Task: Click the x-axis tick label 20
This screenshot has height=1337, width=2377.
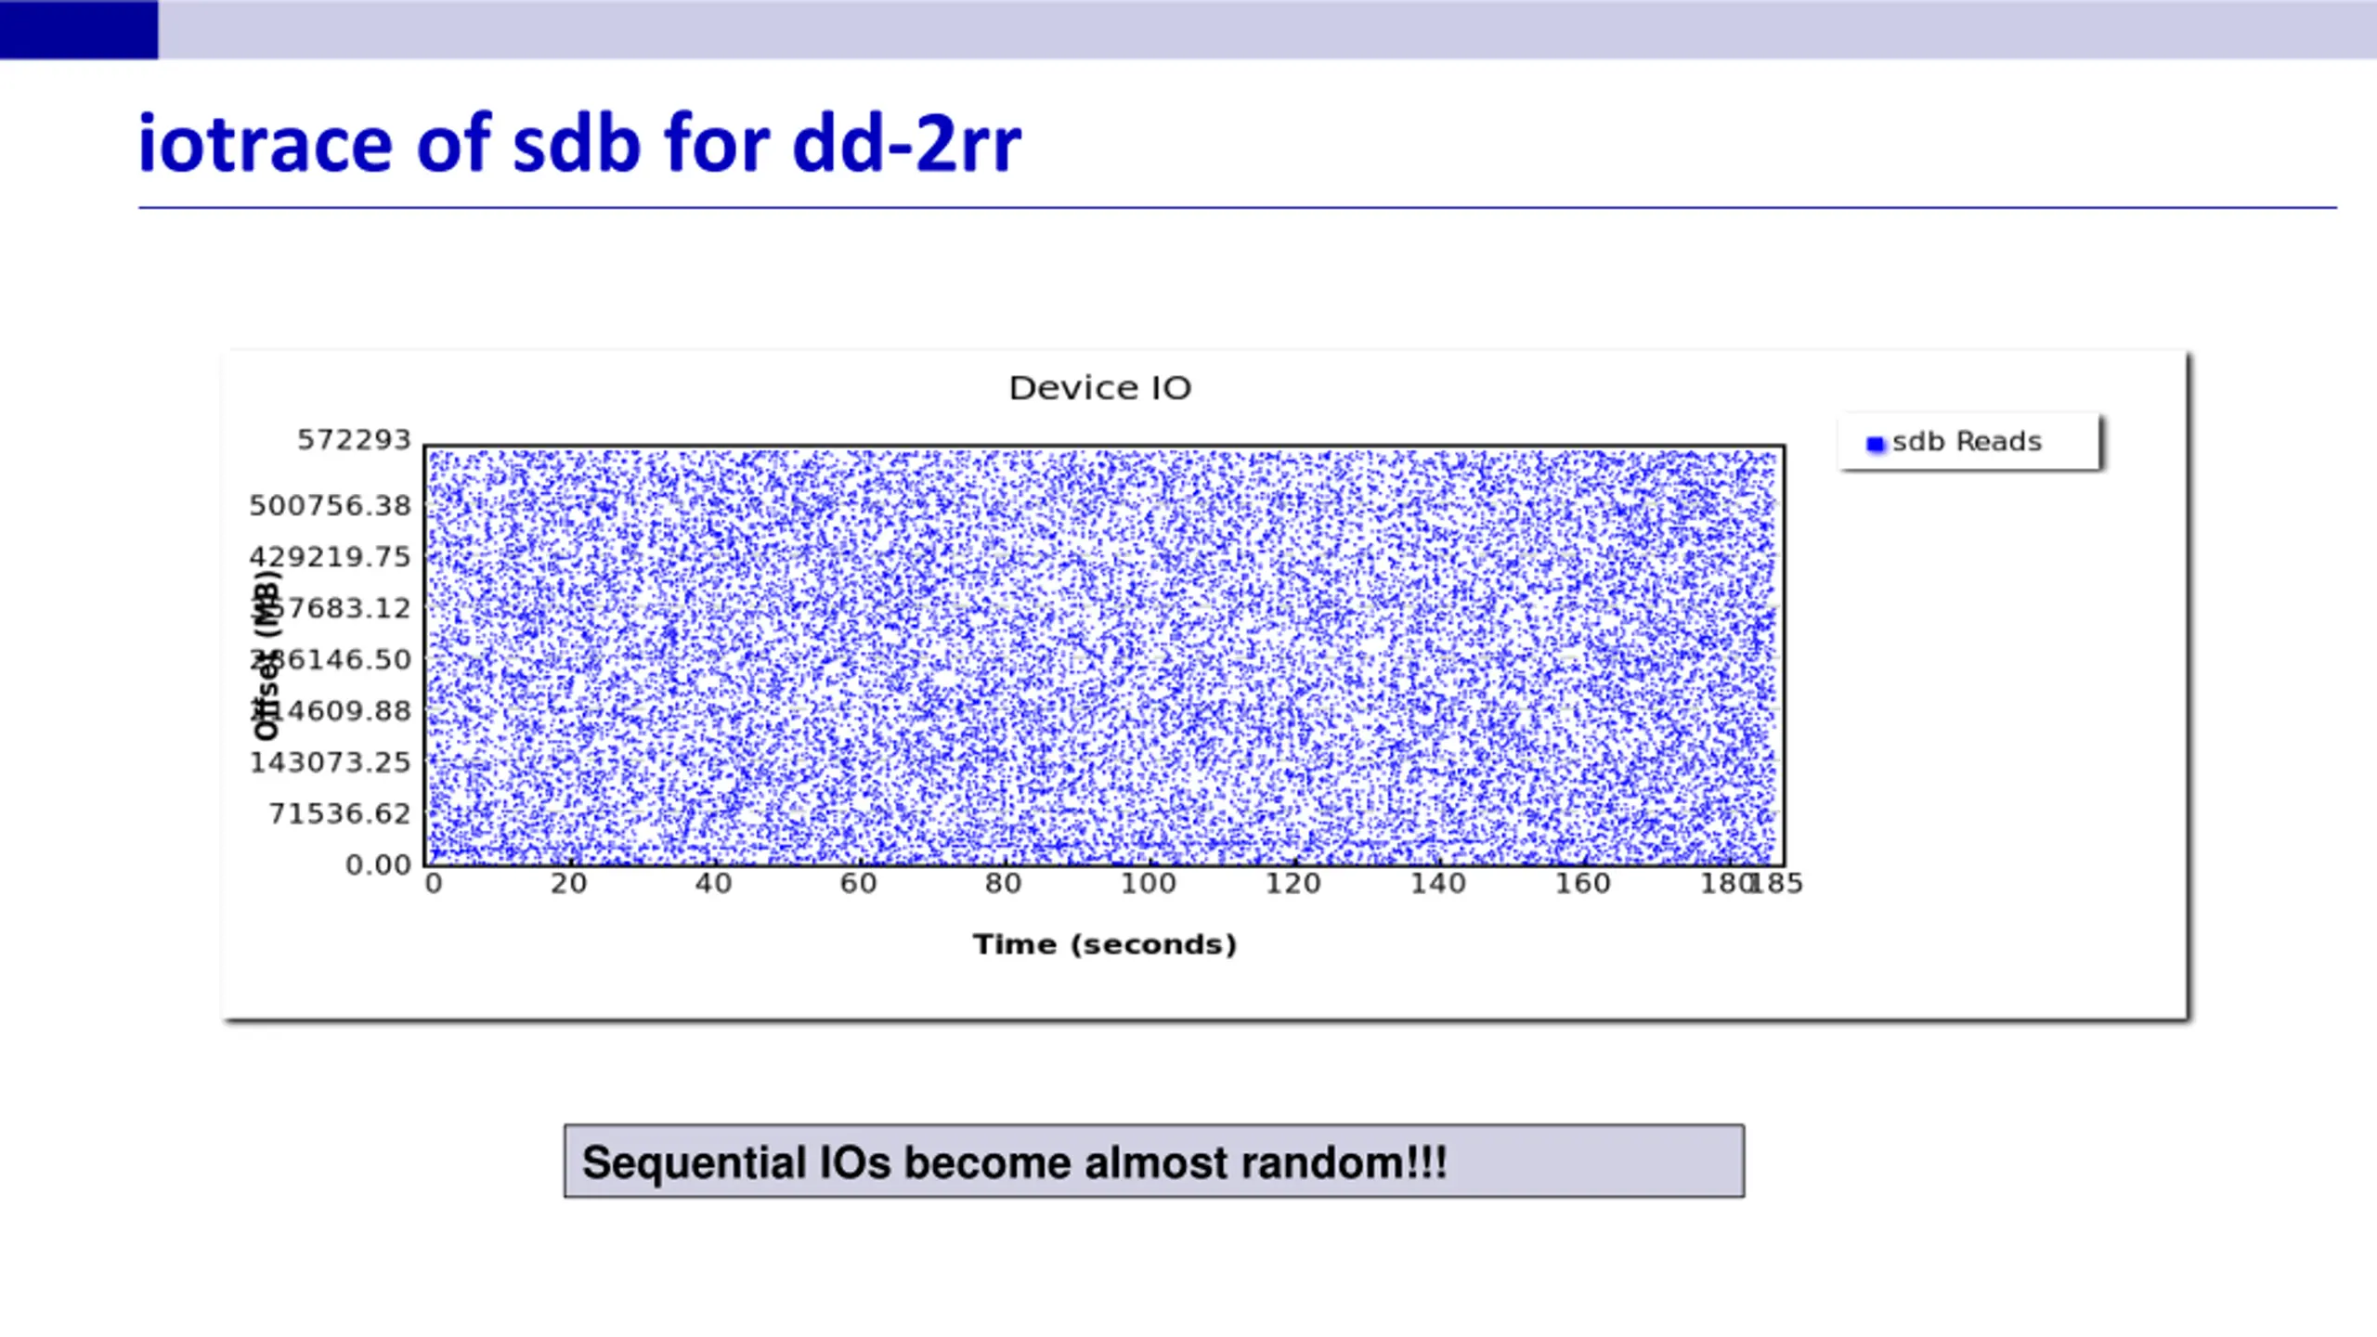Action: [568, 883]
